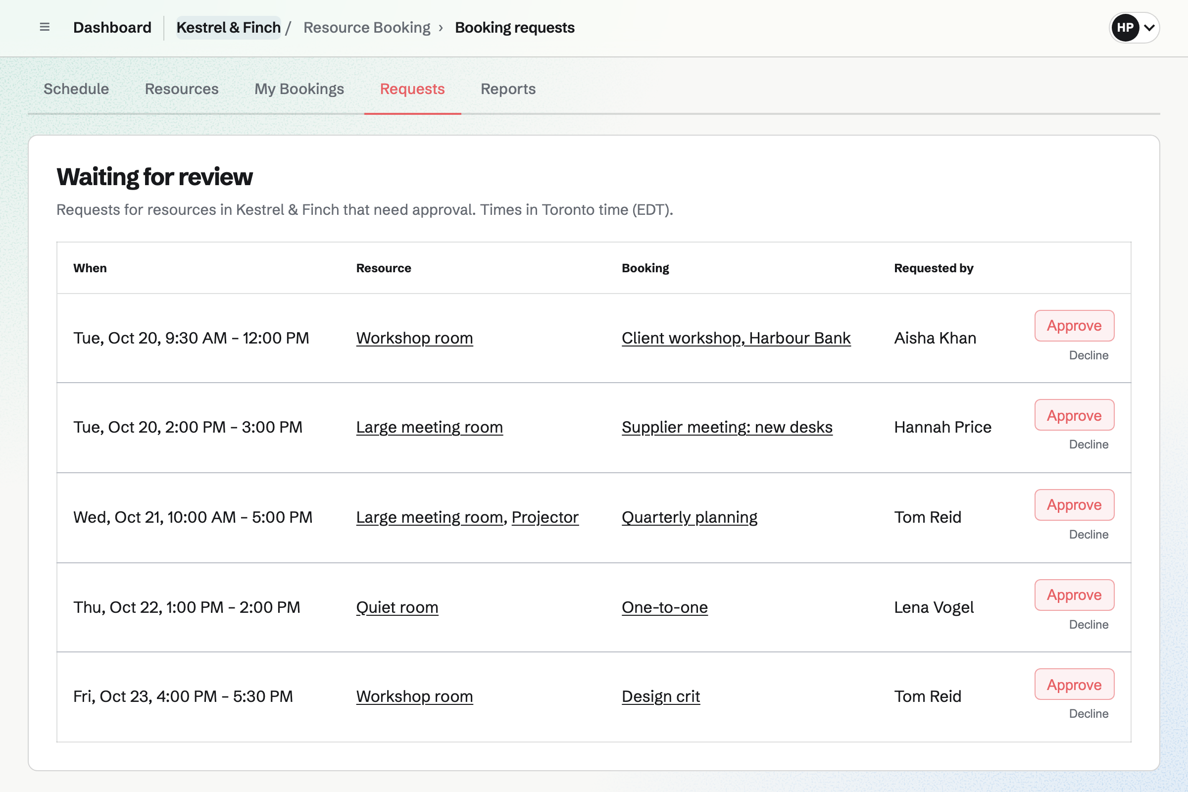Switch to the My Bookings tab
This screenshot has width=1188, height=792.
pos(299,89)
